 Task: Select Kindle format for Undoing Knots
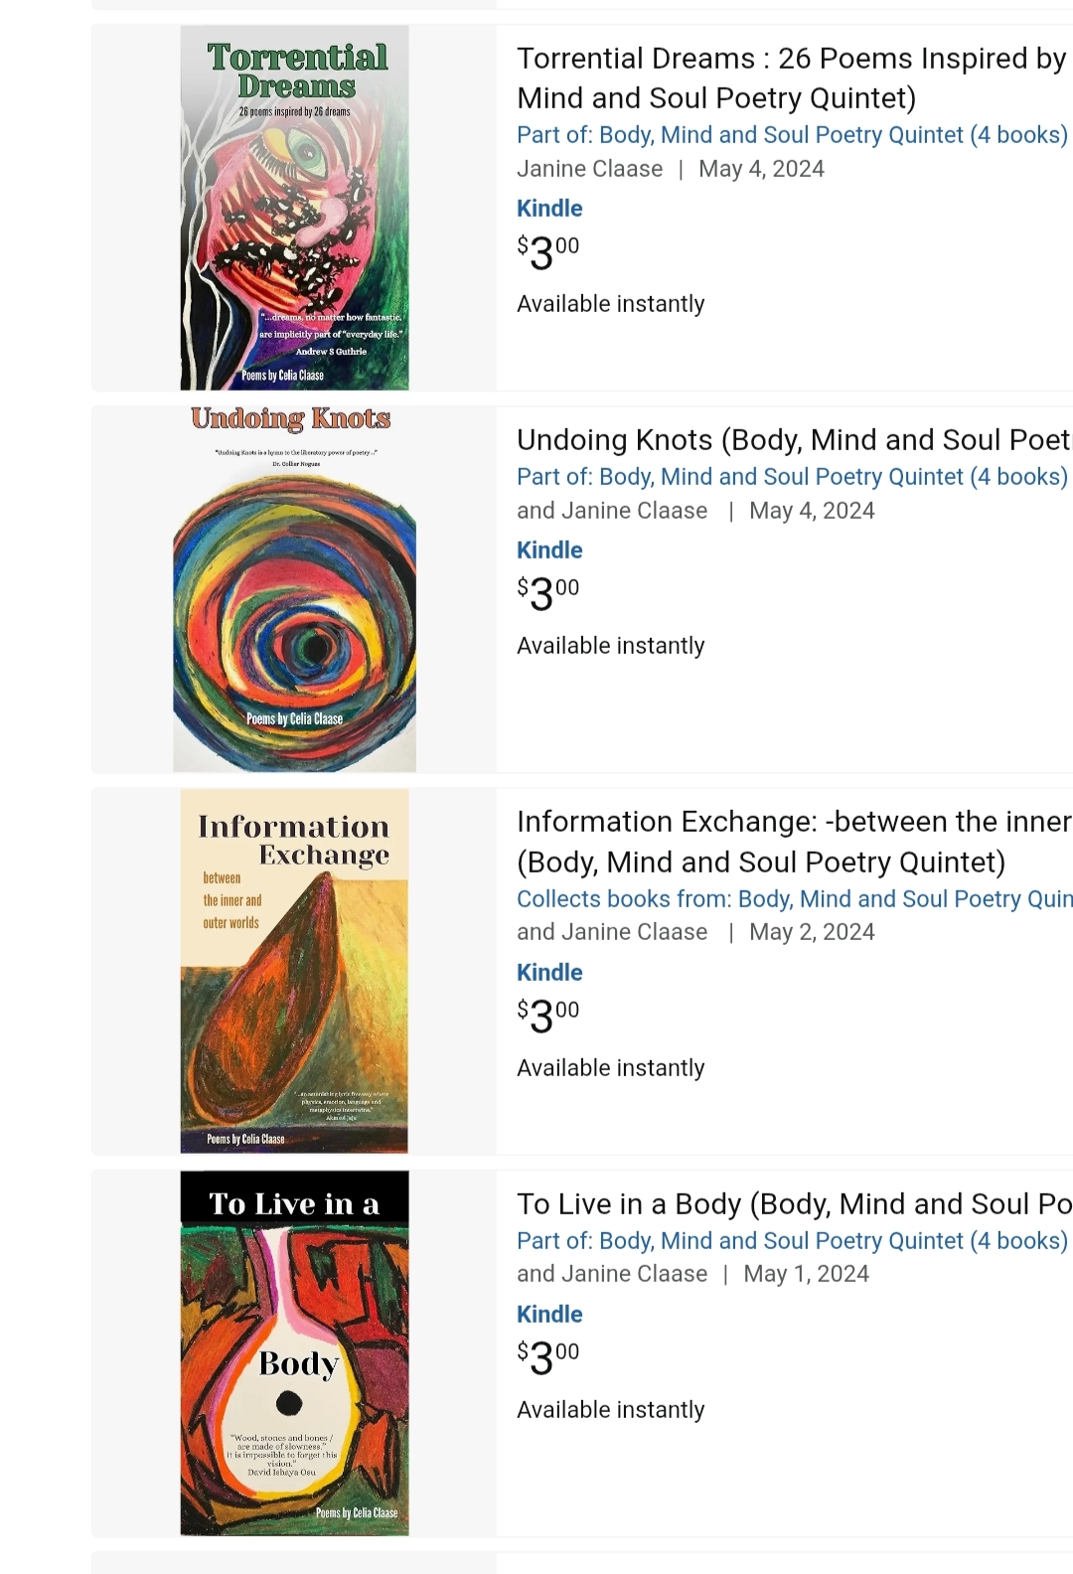pos(549,551)
